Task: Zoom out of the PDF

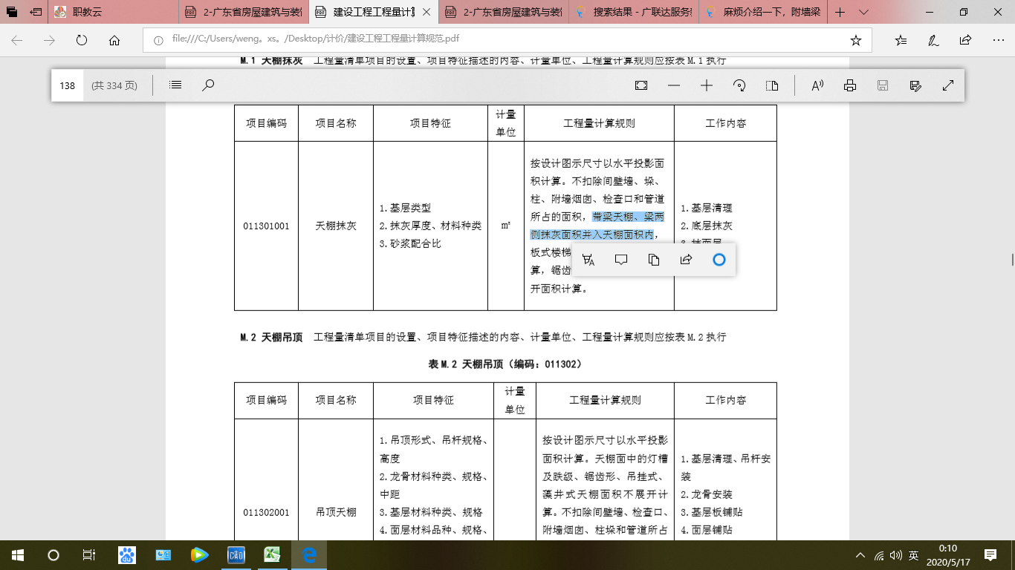Action: (x=674, y=85)
